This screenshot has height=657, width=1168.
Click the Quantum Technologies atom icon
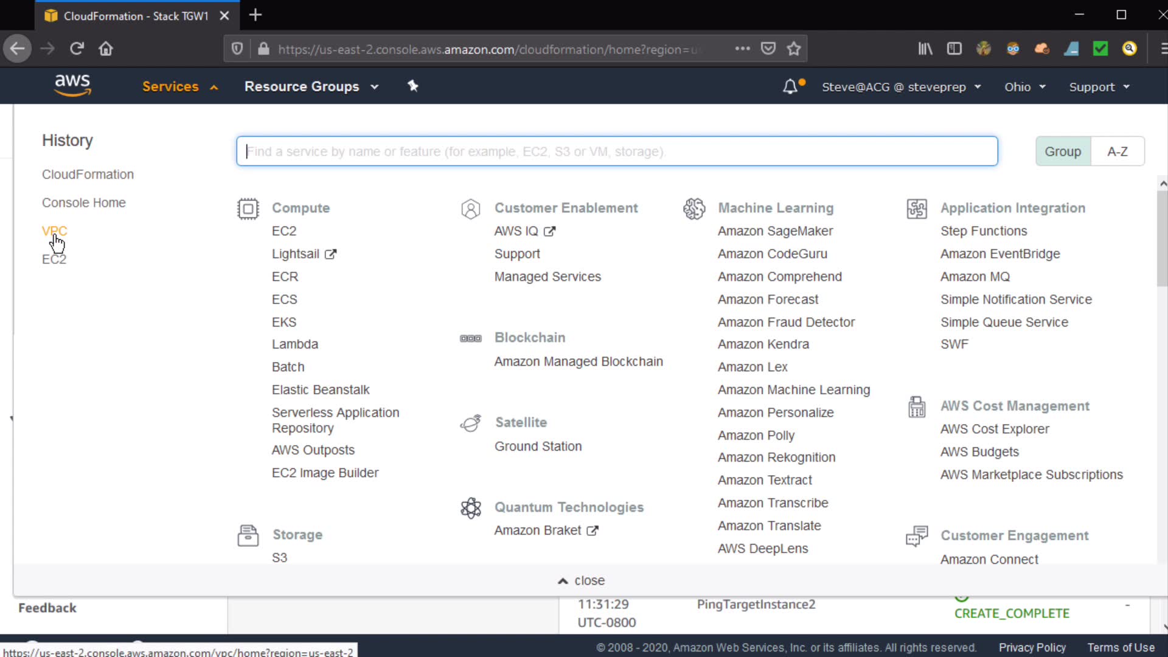pyautogui.click(x=470, y=508)
